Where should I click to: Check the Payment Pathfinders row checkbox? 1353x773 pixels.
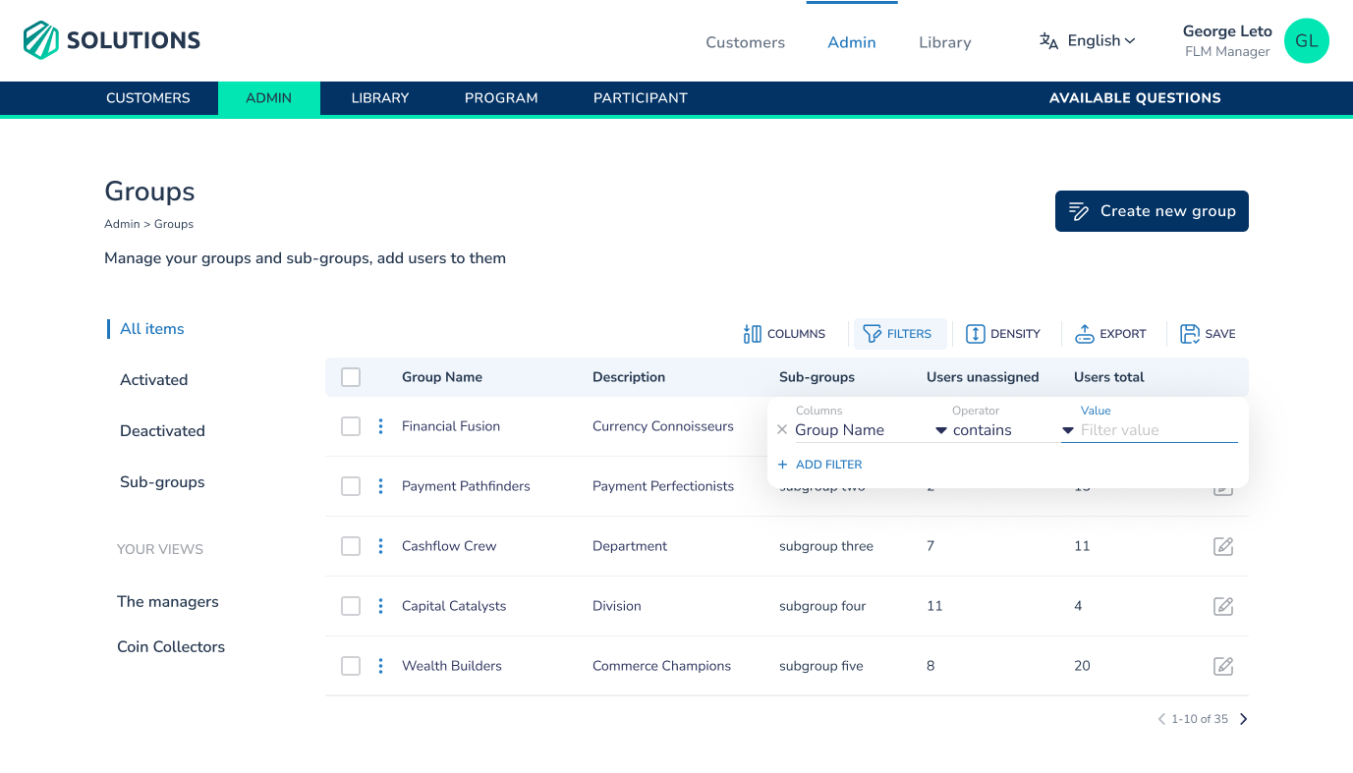coord(351,486)
